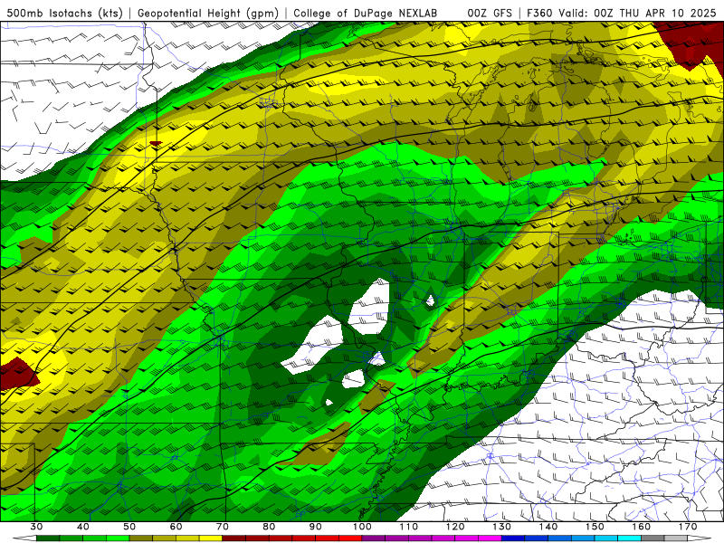Click the 60 knot legend label
724x543 pixels.
point(176,527)
